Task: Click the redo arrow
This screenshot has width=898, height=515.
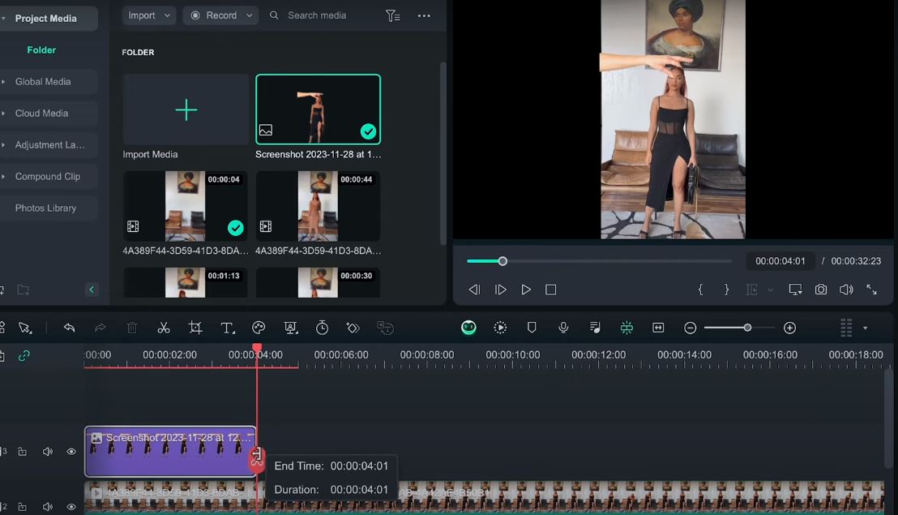Action: point(100,328)
